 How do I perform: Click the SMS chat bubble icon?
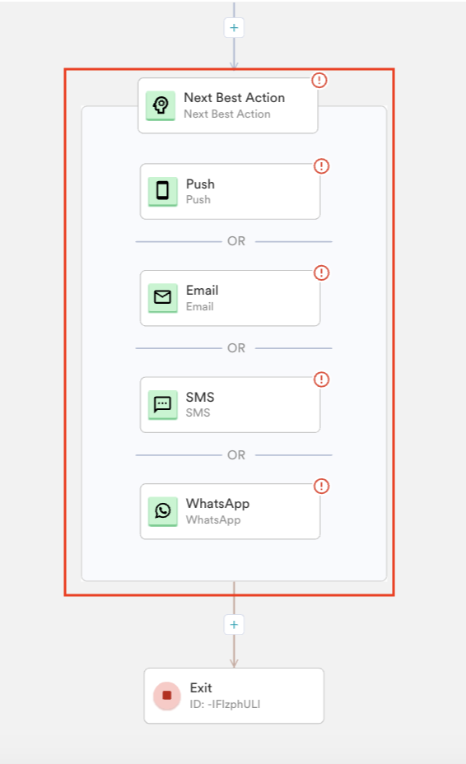(163, 404)
